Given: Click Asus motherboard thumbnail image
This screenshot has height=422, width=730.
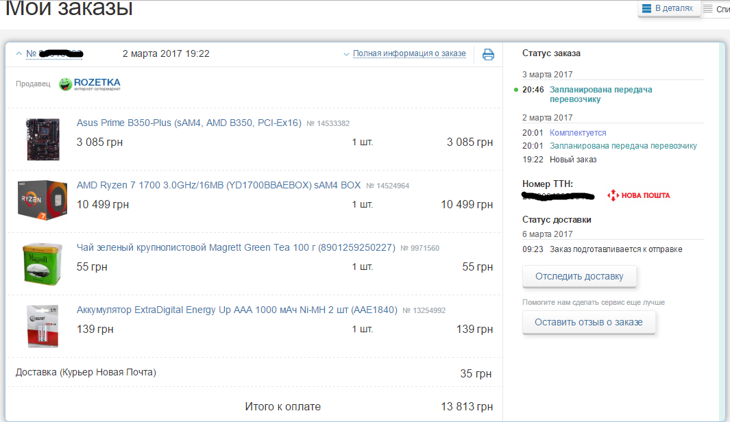Looking at the screenshot, I should click(42, 139).
